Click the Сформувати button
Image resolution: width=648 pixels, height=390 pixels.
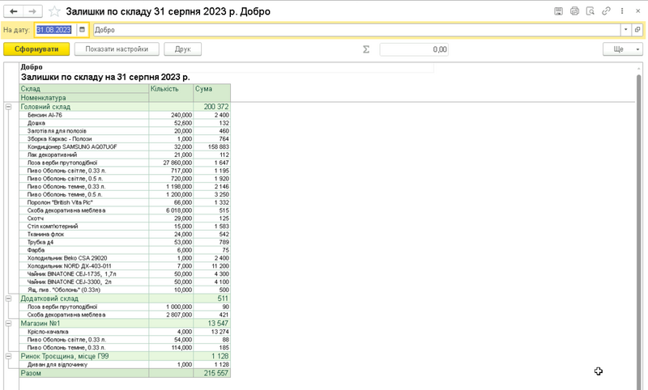(36, 49)
